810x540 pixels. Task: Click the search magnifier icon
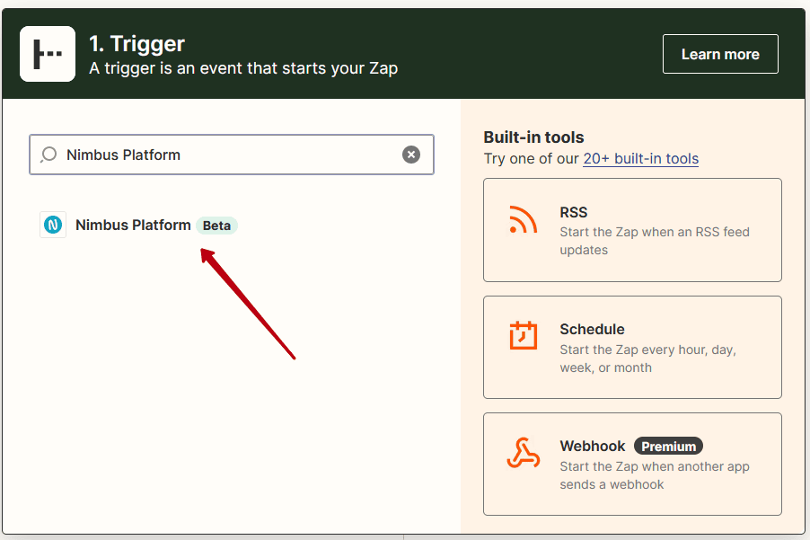point(48,155)
